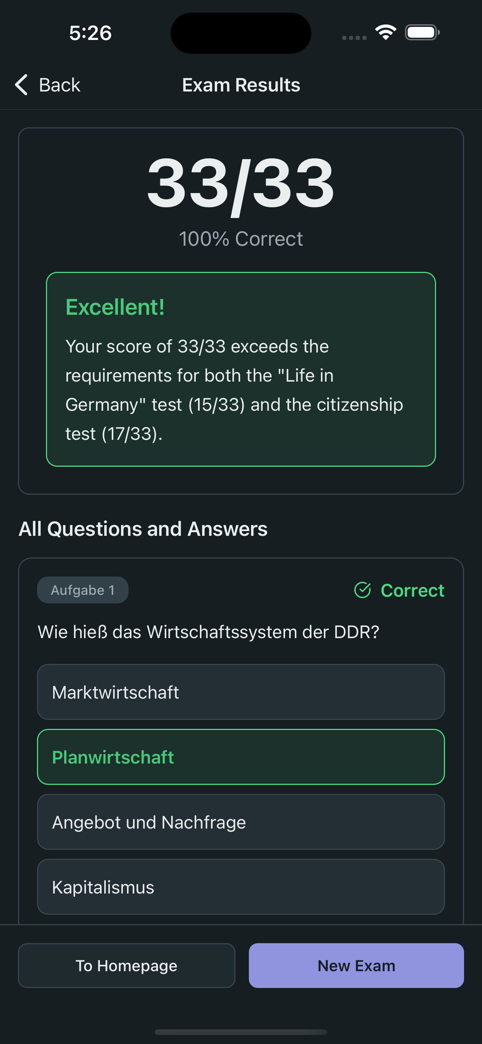Tap the battery indicator icon
Viewport: 482px width, 1044px height.
pyautogui.click(x=422, y=32)
